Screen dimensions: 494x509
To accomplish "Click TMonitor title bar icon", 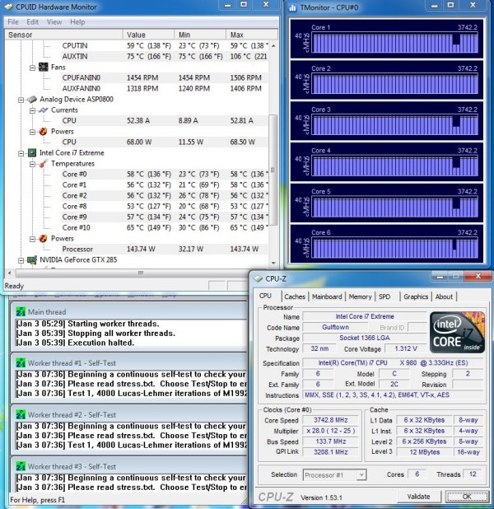I will pyautogui.click(x=293, y=7).
